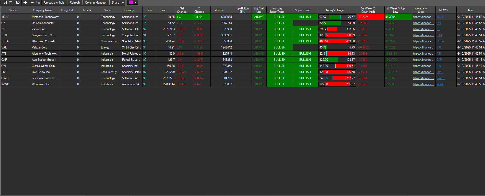Click the ABOVE cell in MCHP row
This screenshot has height=196, width=485.
pyautogui.click(x=259, y=17)
